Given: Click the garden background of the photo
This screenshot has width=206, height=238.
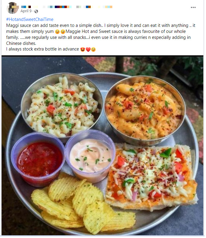Looking at the screenshot, I should click(x=152, y=65).
